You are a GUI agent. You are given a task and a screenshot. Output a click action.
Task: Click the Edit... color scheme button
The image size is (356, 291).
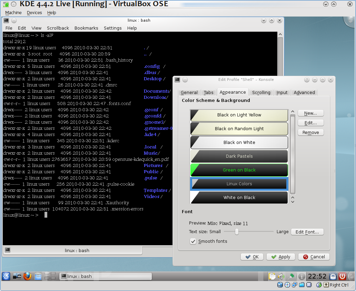(310, 123)
